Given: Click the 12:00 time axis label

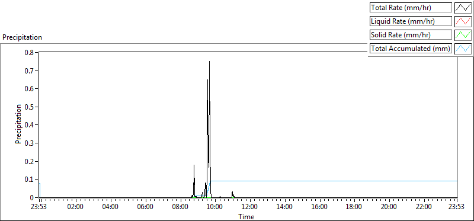Looking at the screenshot, I should pyautogui.click(x=249, y=207).
